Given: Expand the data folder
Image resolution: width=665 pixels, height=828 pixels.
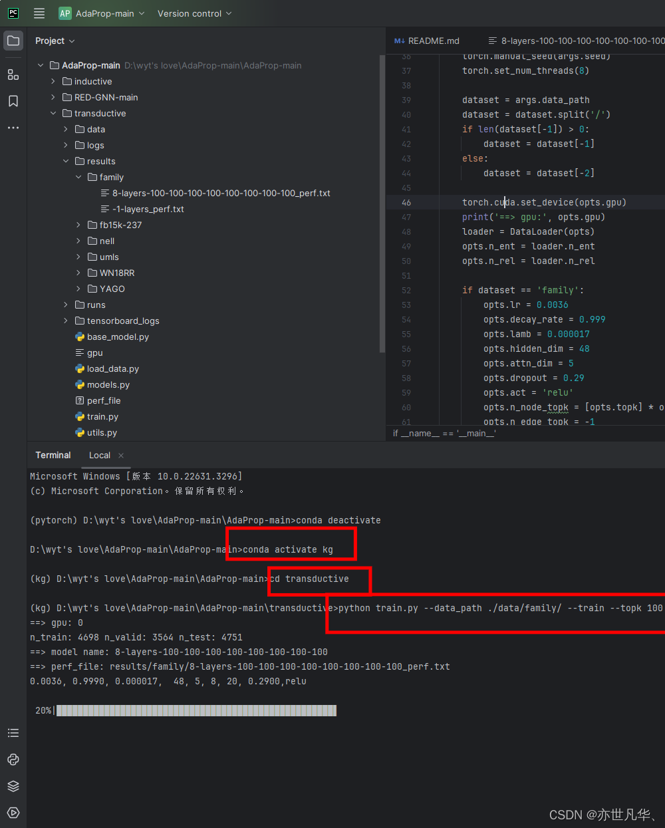Looking at the screenshot, I should pos(66,129).
